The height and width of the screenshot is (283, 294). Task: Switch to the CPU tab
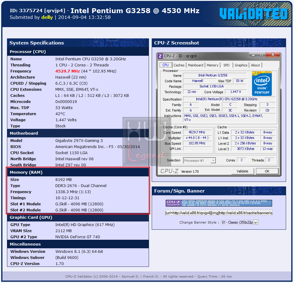tap(166, 65)
